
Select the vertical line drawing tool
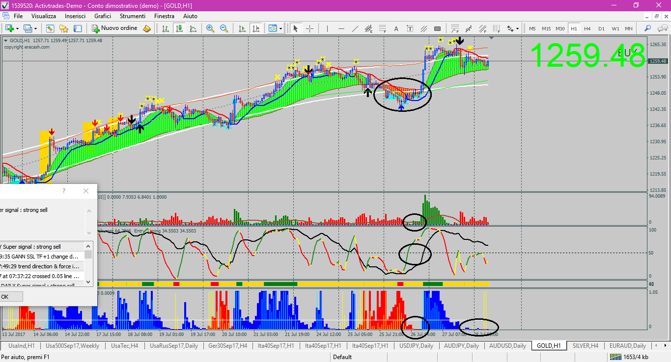(x=327, y=28)
